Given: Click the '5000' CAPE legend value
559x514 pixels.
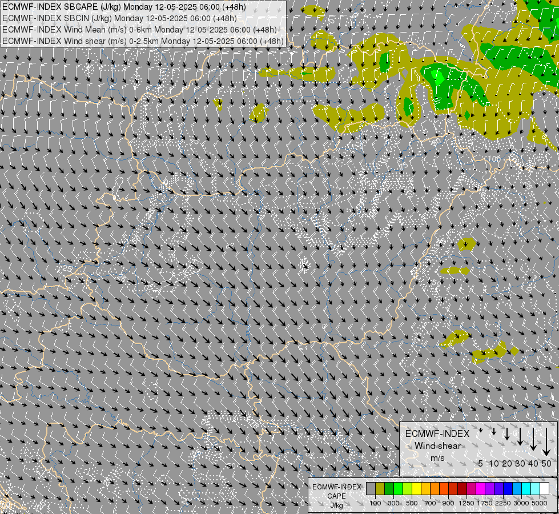Looking at the screenshot, I should click(x=540, y=503).
